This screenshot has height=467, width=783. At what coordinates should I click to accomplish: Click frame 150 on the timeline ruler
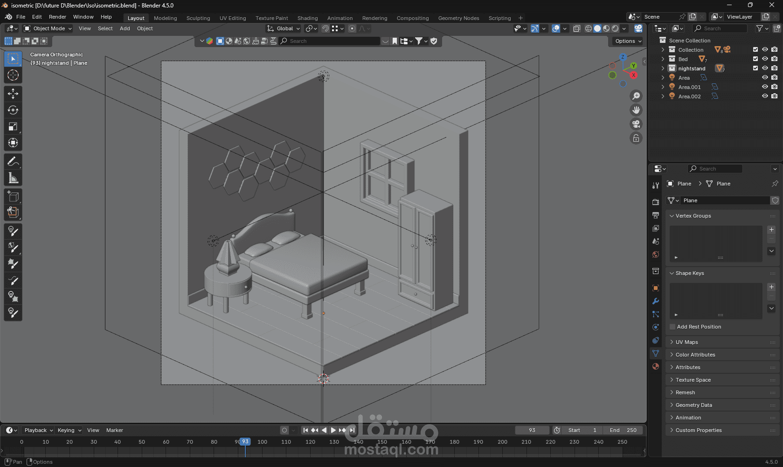(x=382, y=442)
